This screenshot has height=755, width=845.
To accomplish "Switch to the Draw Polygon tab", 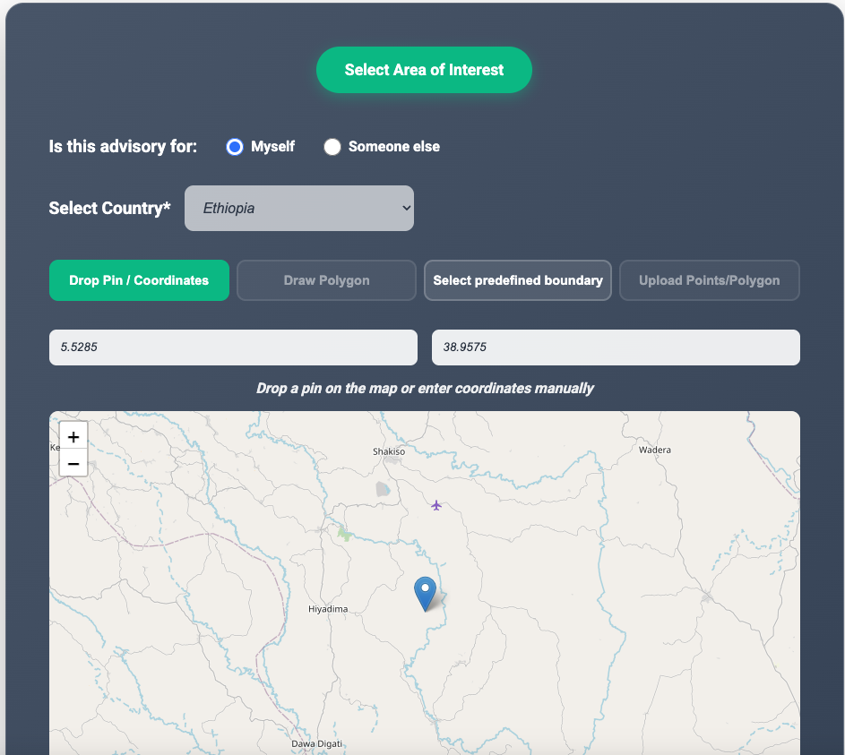I will tap(326, 280).
